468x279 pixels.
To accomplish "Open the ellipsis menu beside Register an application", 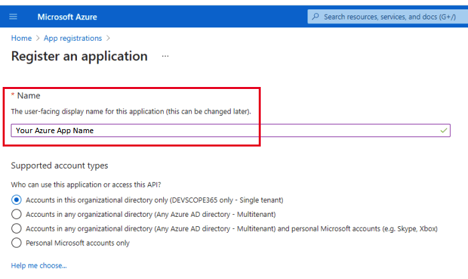I will coord(165,56).
